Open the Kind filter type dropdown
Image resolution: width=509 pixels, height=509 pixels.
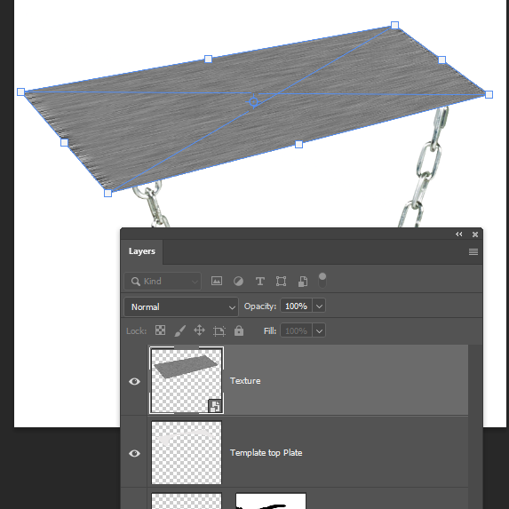coord(163,281)
